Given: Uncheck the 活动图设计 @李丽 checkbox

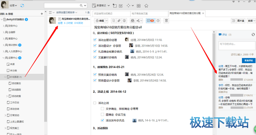Looking at the screenshot, I should [x=95, y=45].
